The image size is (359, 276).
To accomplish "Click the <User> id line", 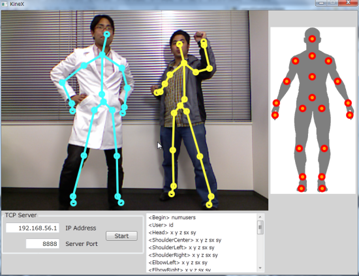I will coord(161,225).
